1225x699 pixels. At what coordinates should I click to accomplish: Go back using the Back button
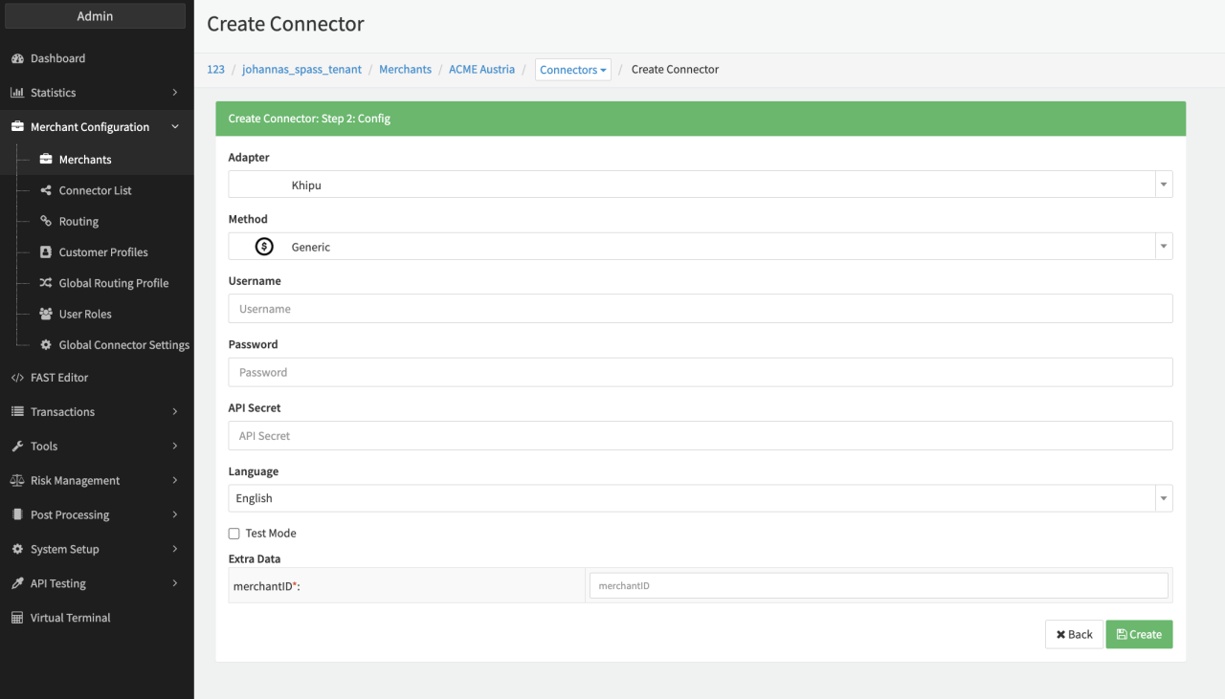click(1074, 634)
